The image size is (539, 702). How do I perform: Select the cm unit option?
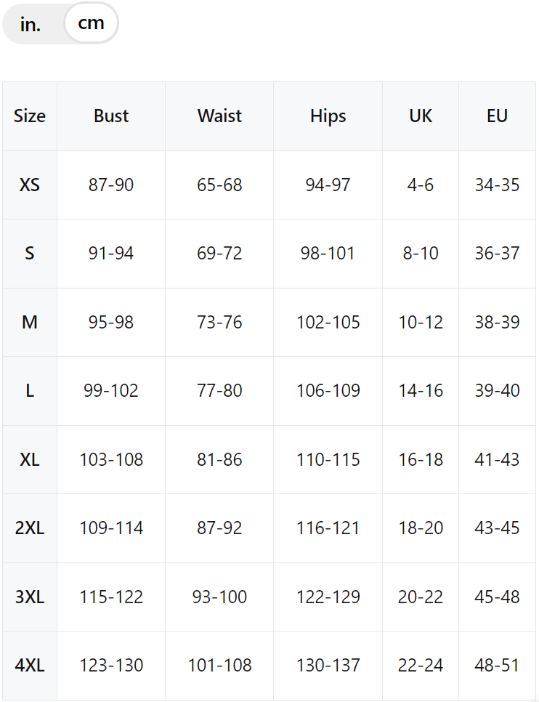(92, 23)
